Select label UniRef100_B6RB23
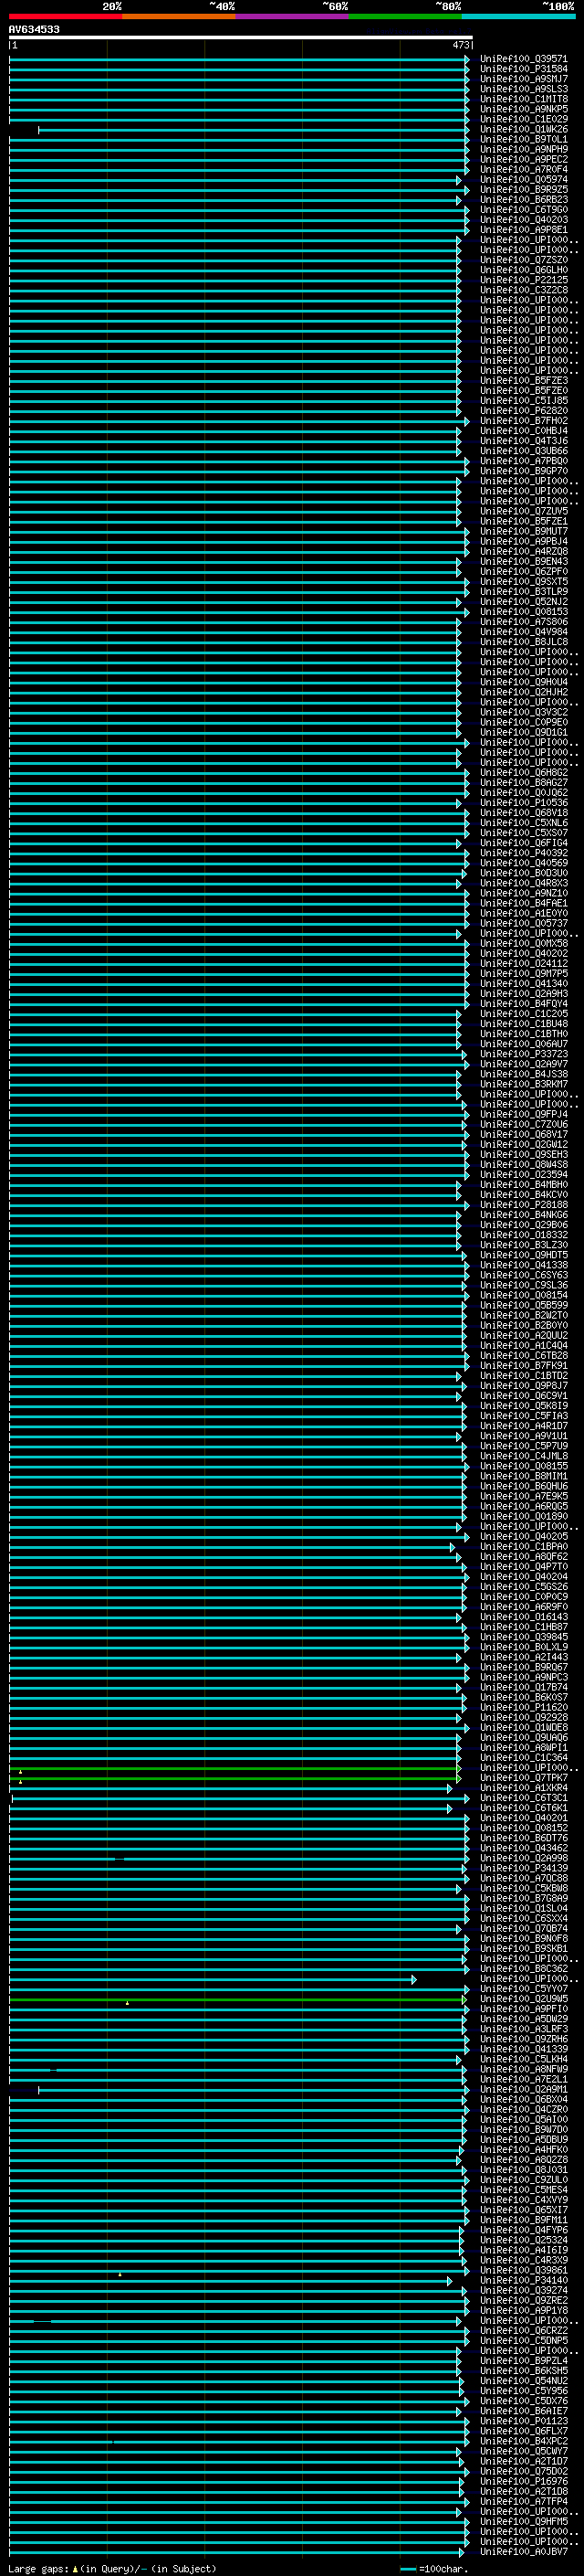The width and height of the screenshot is (584, 2576). coord(523,200)
